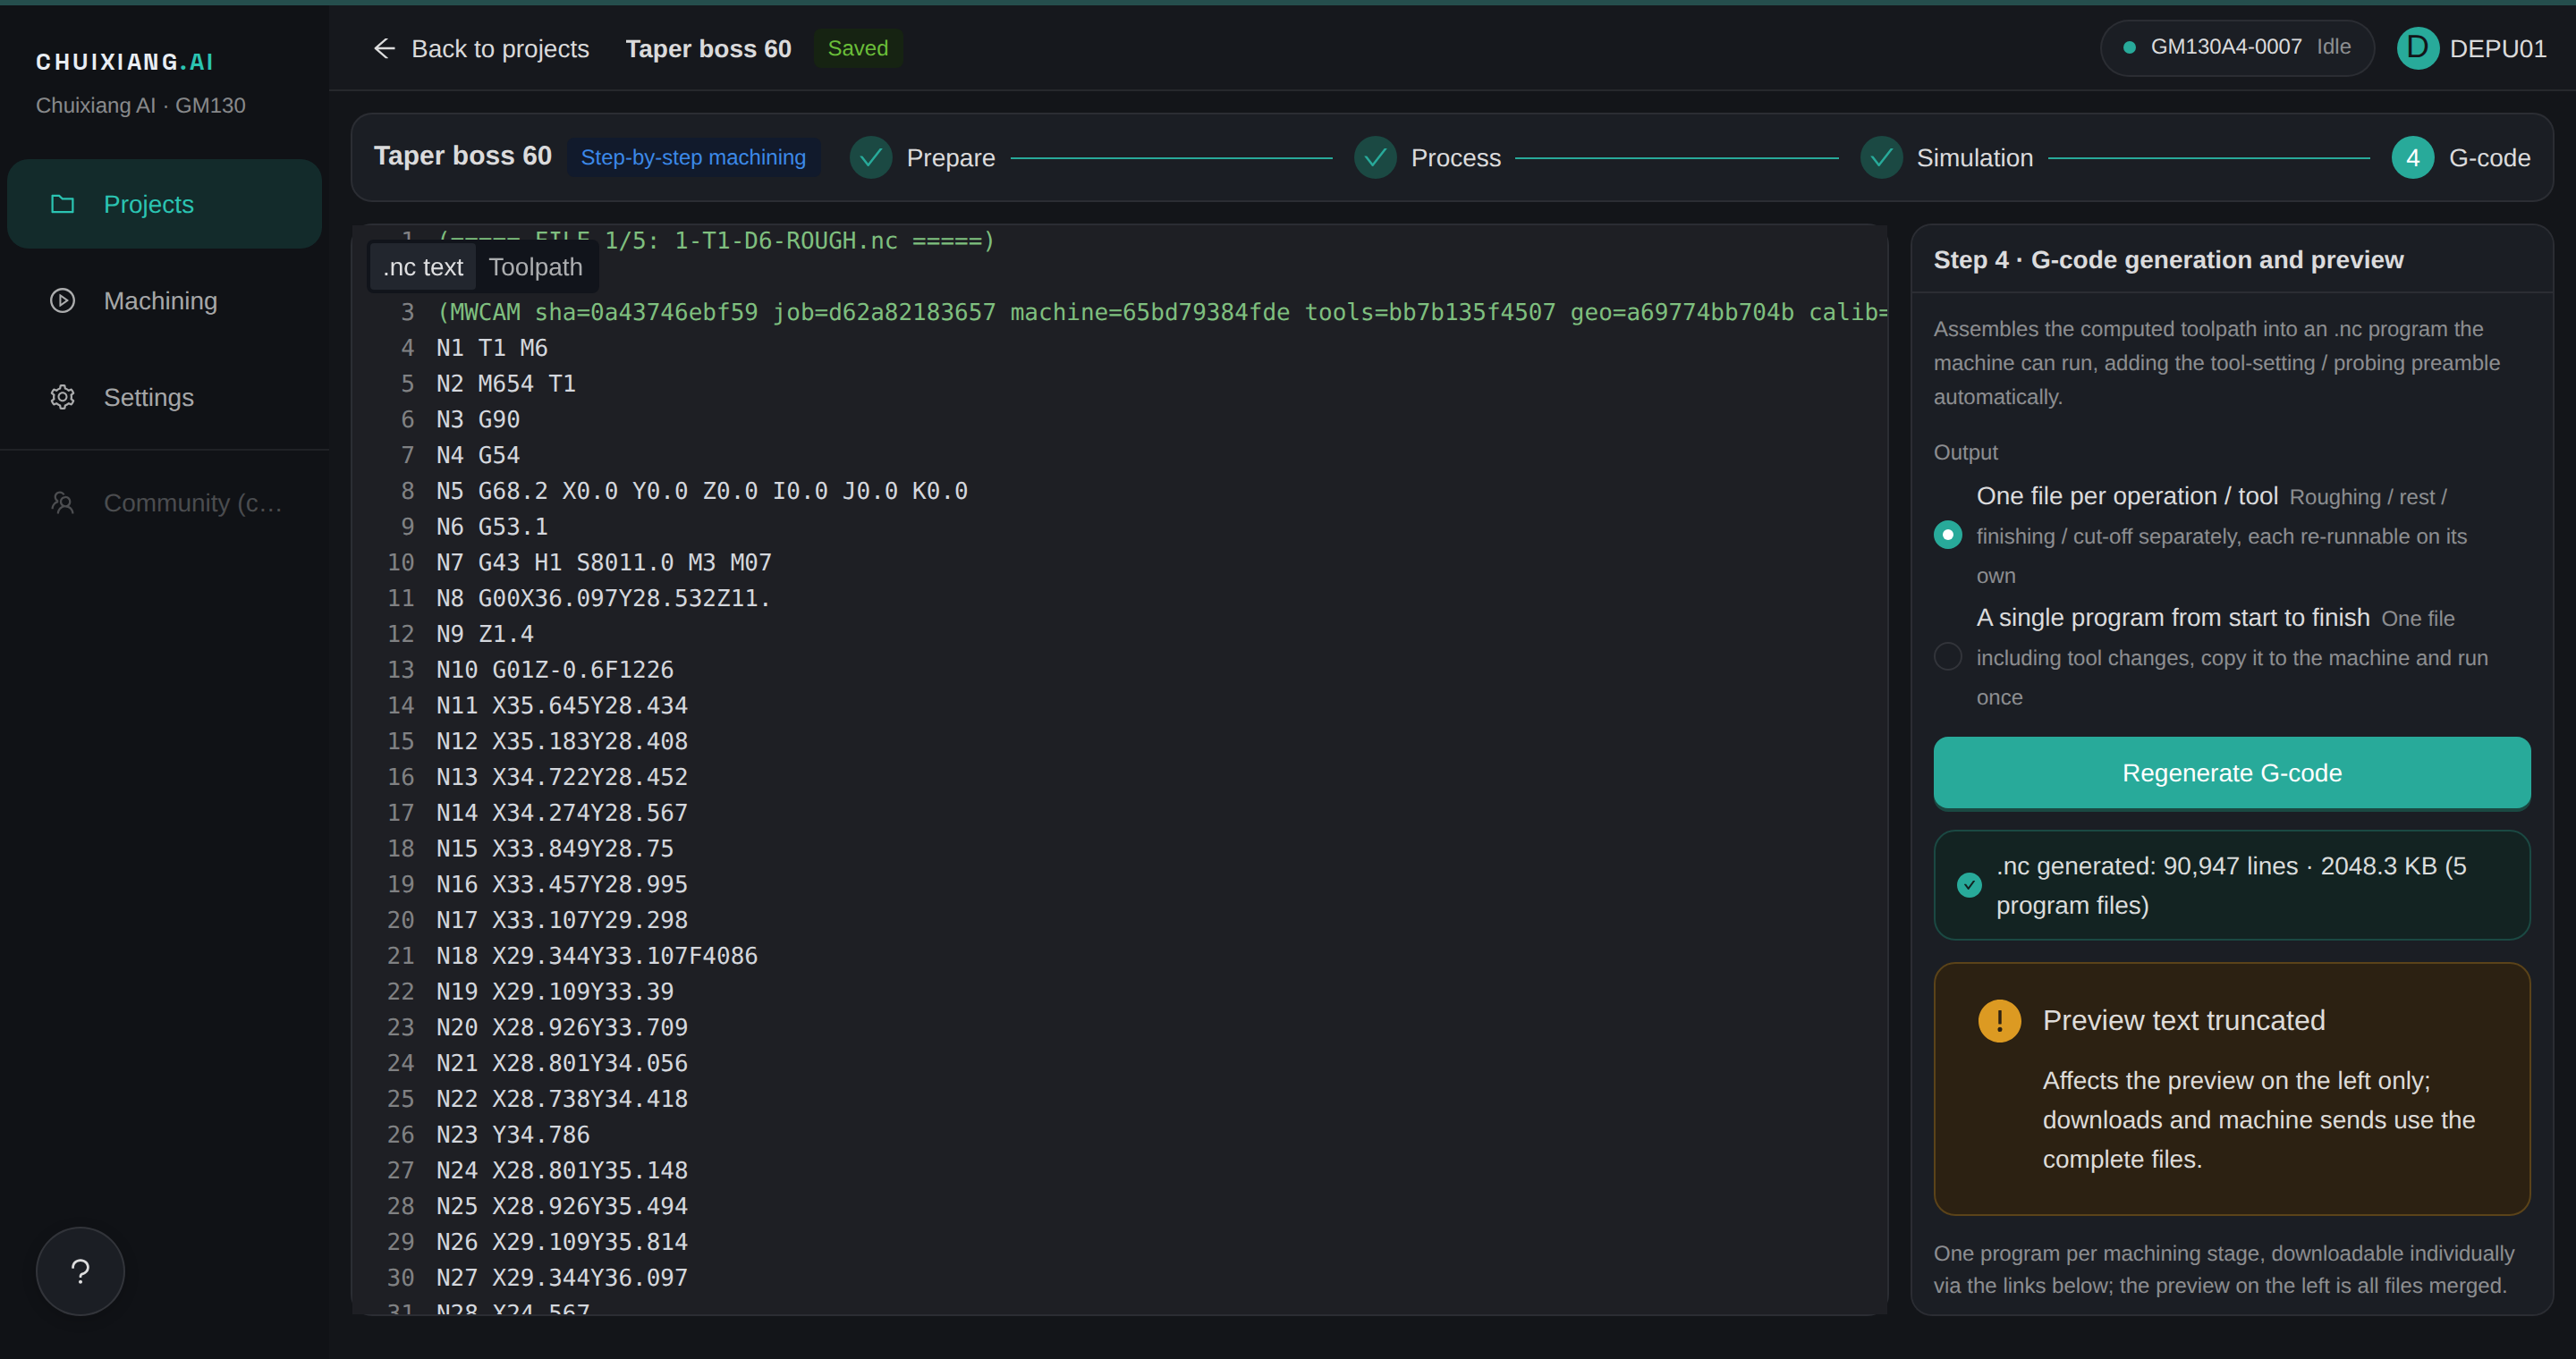Viewport: 2576px width, 1359px height.
Task: Open the Projects folder icon in sidebar
Action: (x=63, y=204)
